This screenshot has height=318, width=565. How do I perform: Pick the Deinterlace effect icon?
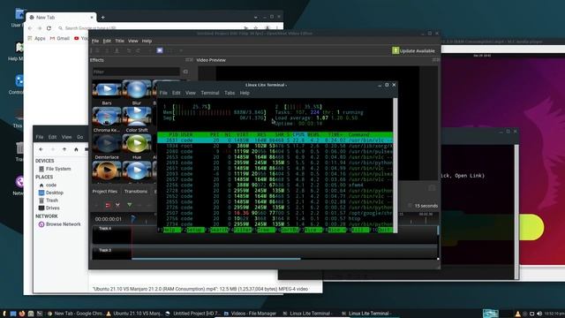coord(107,143)
